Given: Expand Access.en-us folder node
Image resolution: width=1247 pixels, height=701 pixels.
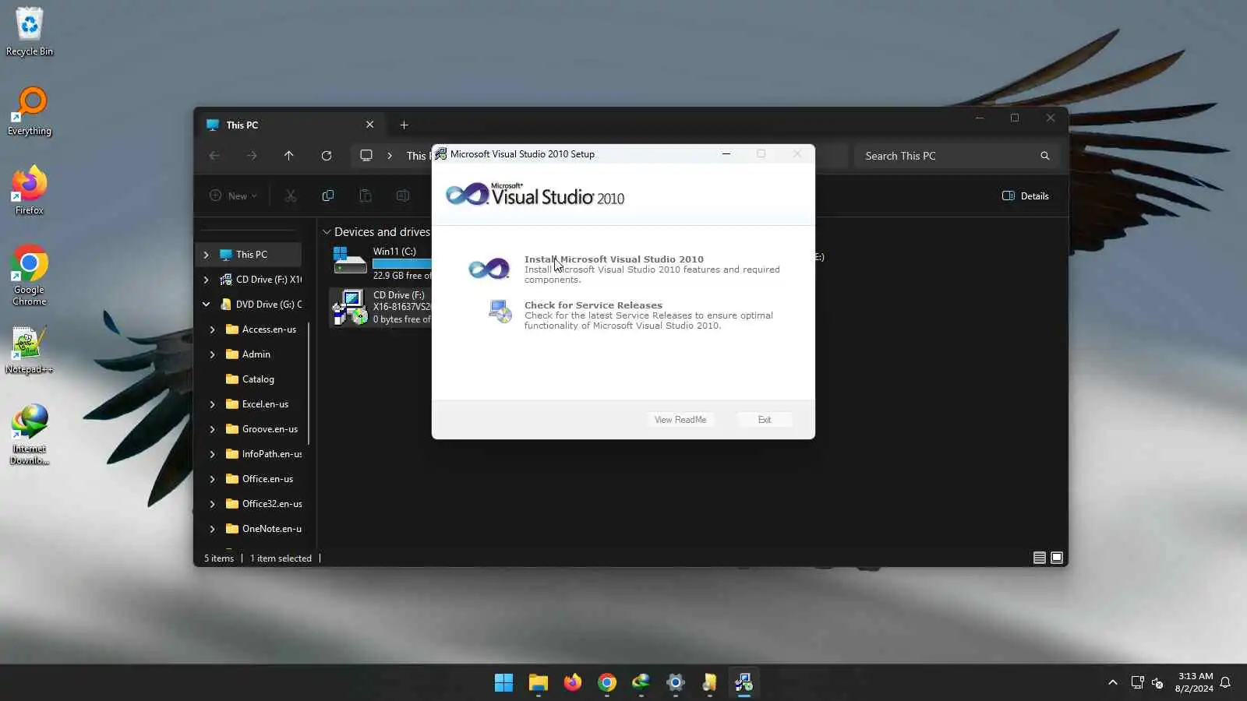Looking at the screenshot, I should [x=212, y=329].
